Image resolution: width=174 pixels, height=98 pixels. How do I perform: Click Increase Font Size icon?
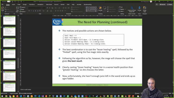[x=47, y=8]
